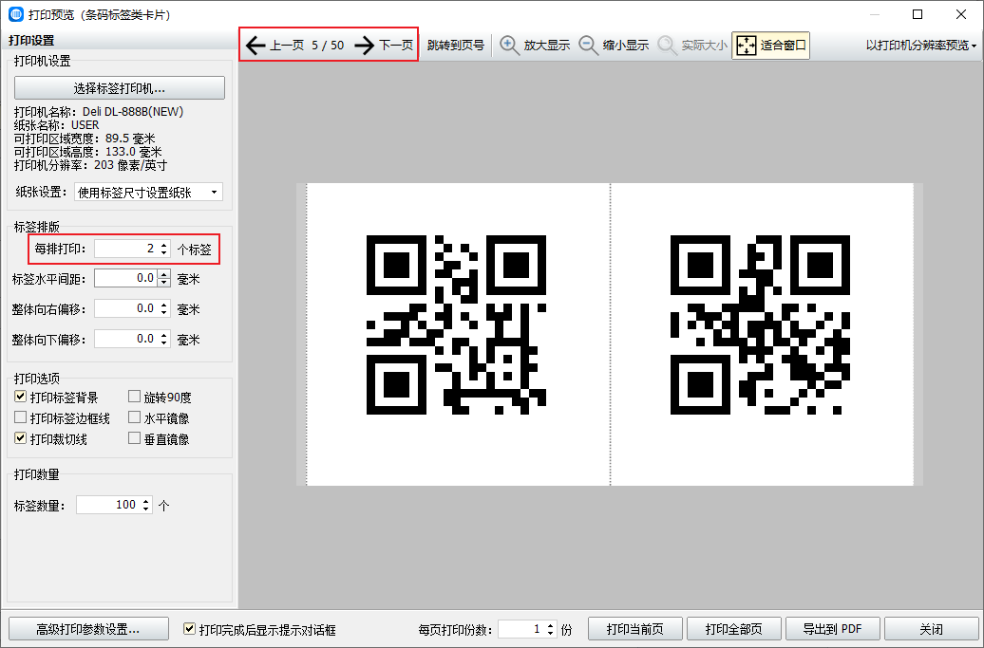Maximize the print preview window
The image size is (984, 648).
click(x=918, y=14)
